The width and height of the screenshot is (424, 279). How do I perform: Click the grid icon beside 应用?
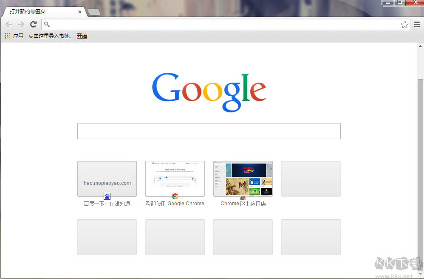point(7,36)
